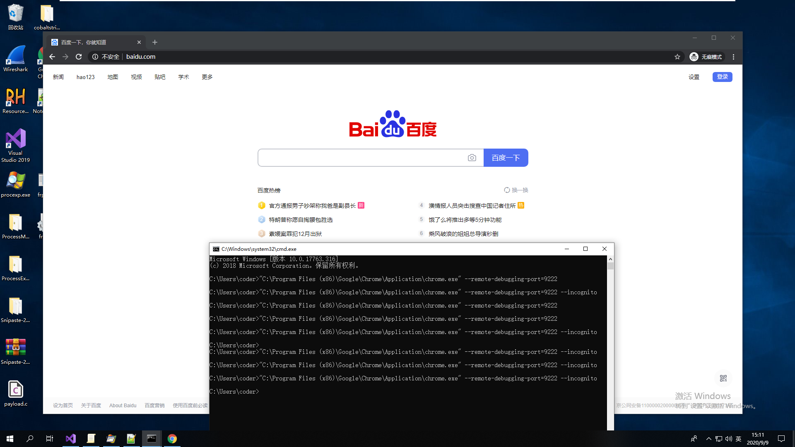Open the ProcessEx... folder icon
Image resolution: width=795 pixels, height=447 pixels.
click(16, 268)
